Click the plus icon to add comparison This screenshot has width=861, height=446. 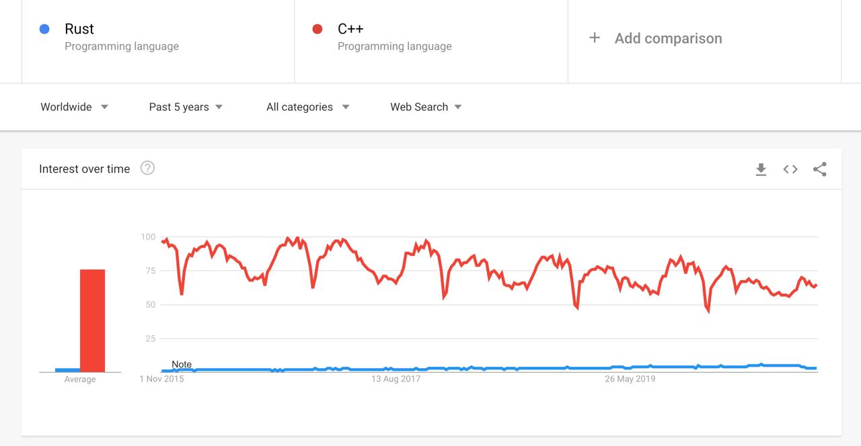[595, 38]
